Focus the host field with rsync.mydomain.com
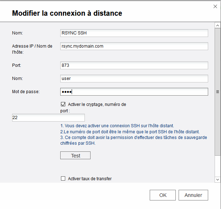Image resolution: width=221 pixels, height=209 pixels. click(x=134, y=46)
